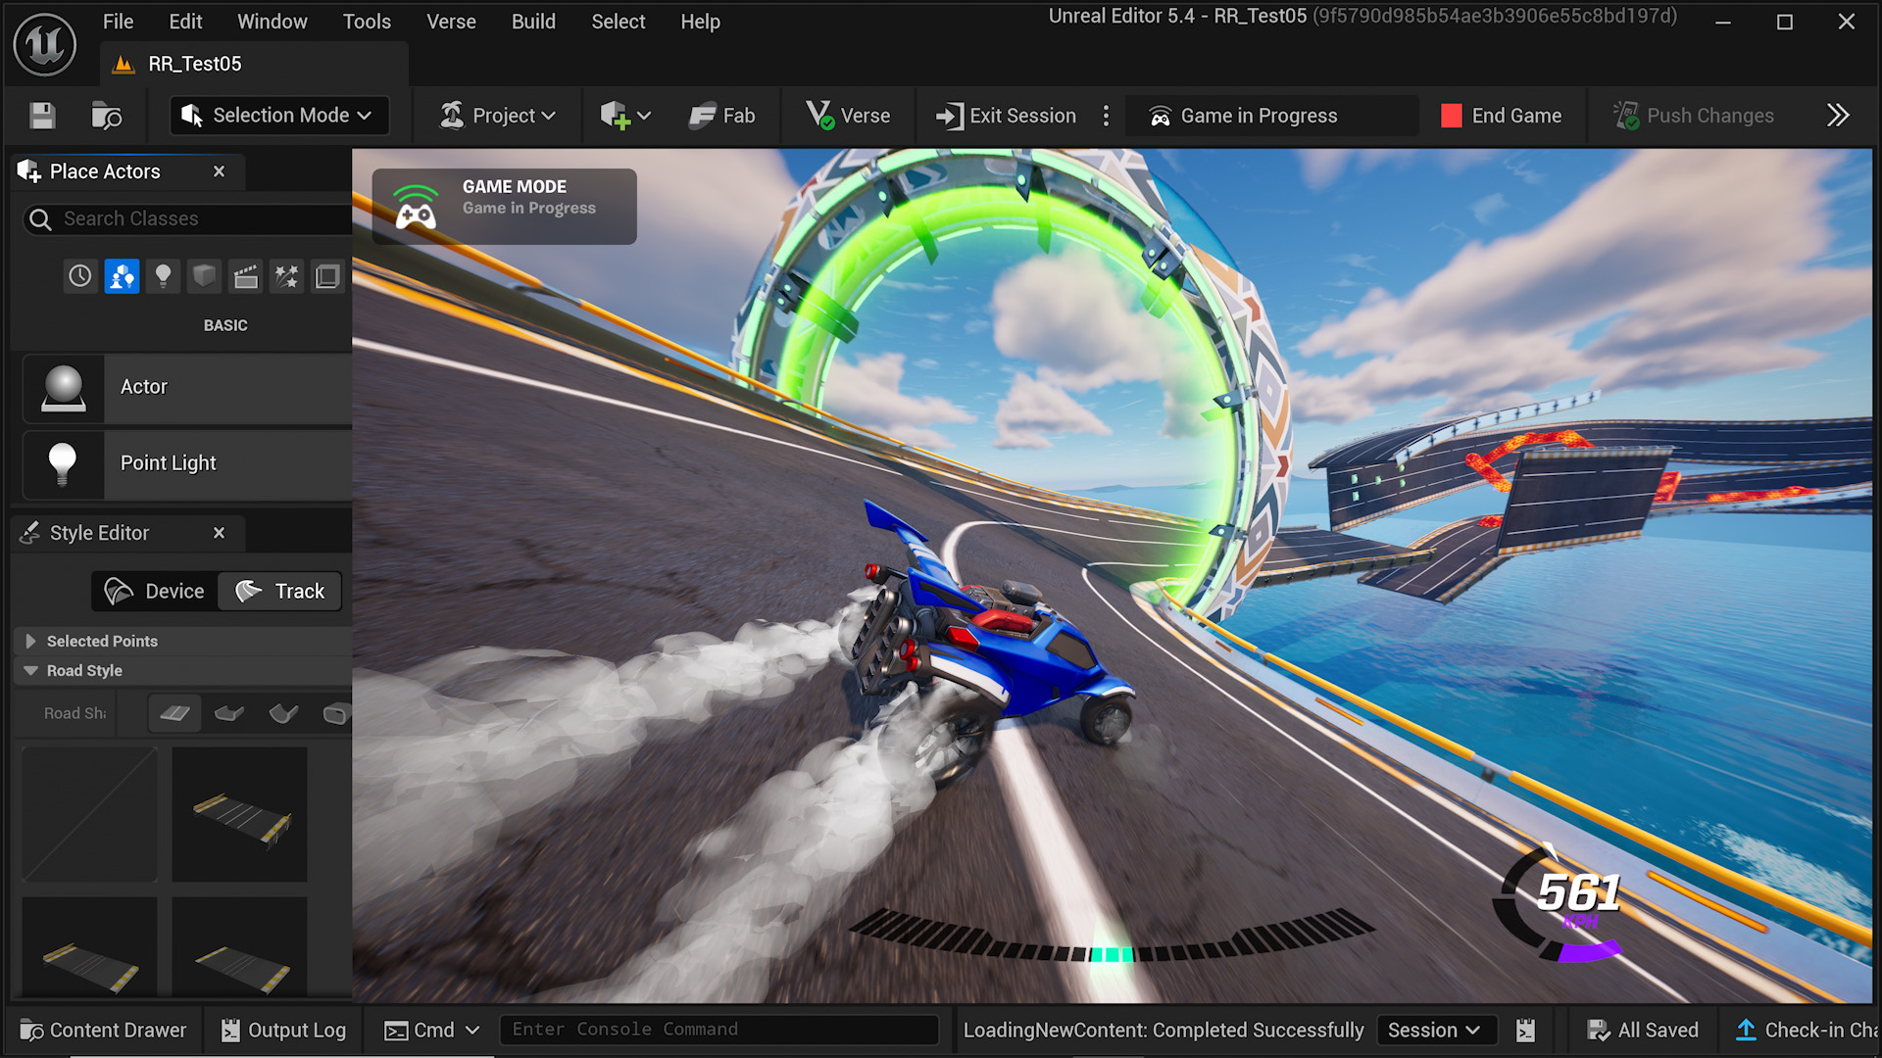Select the Recently Placed clock filter
The image size is (1882, 1058).
[x=79, y=277]
